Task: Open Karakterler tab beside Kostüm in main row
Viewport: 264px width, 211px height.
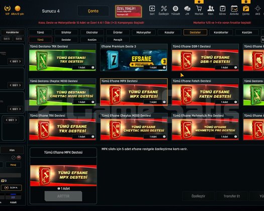Action: 221,32
